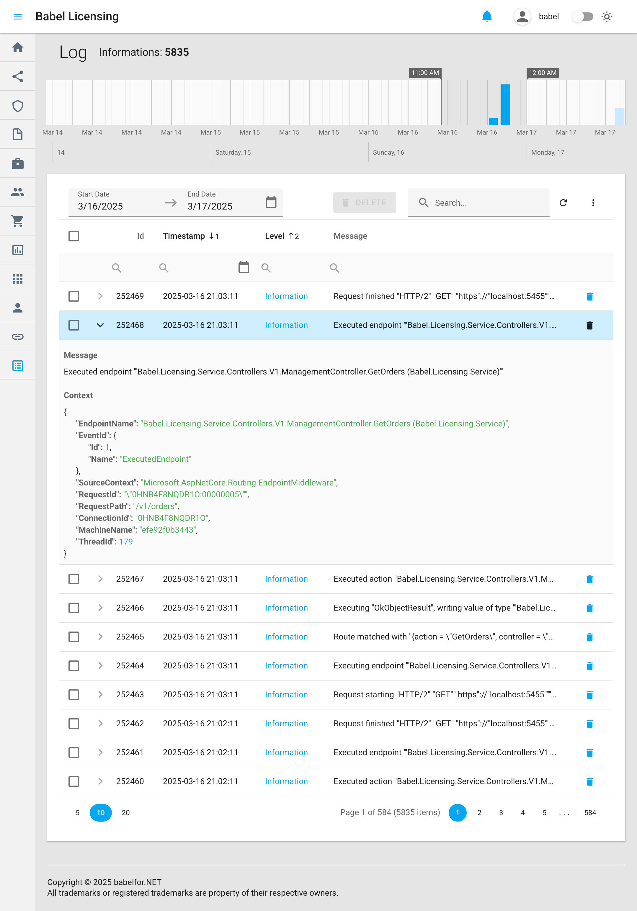Click the shield sidebar icon
The height and width of the screenshot is (911, 637).
tap(17, 106)
